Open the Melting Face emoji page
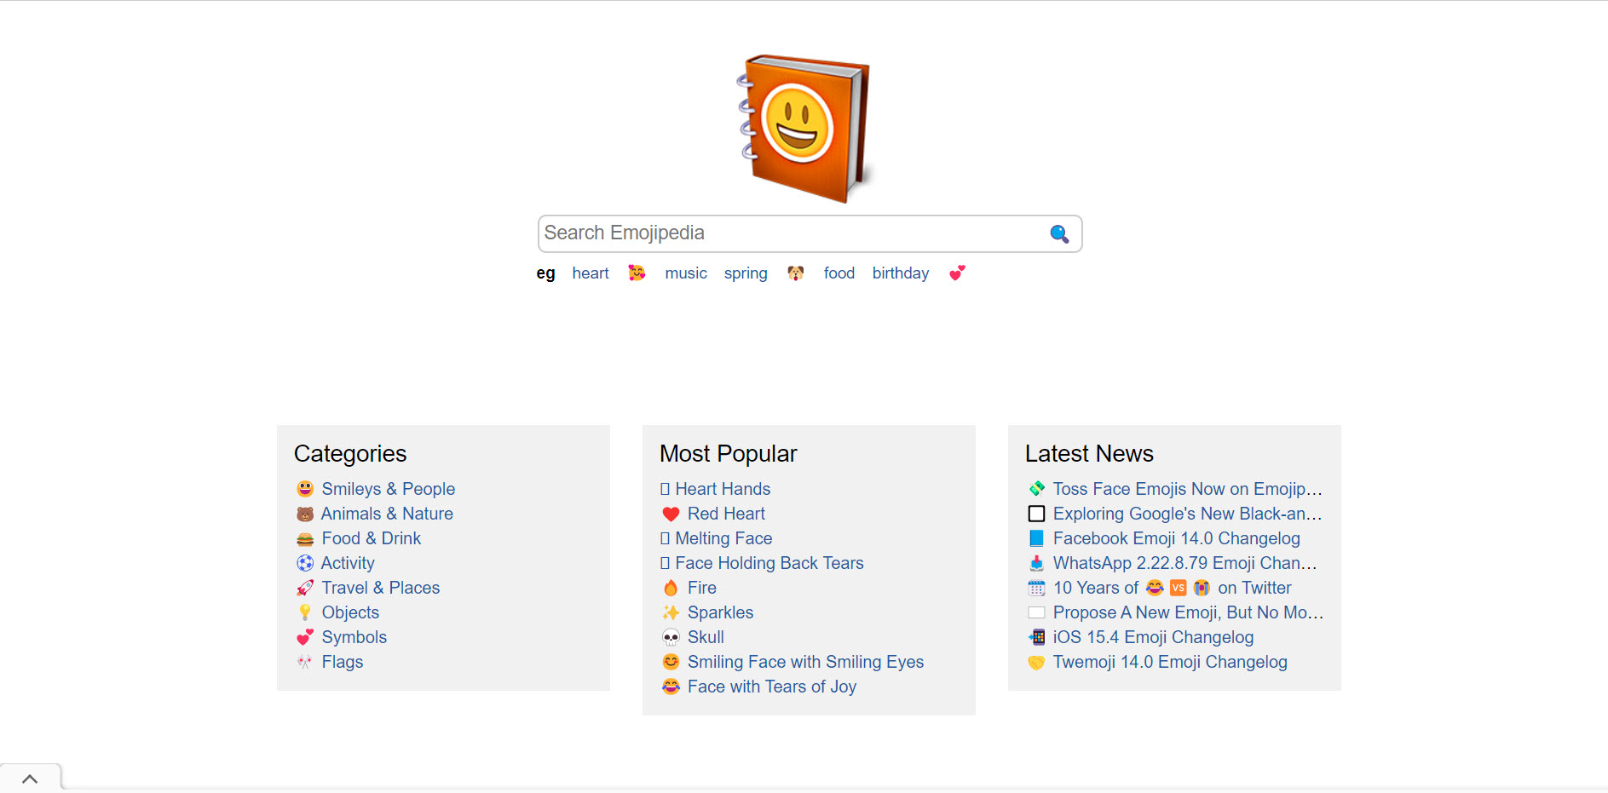1608x793 pixels. click(x=723, y=538)
